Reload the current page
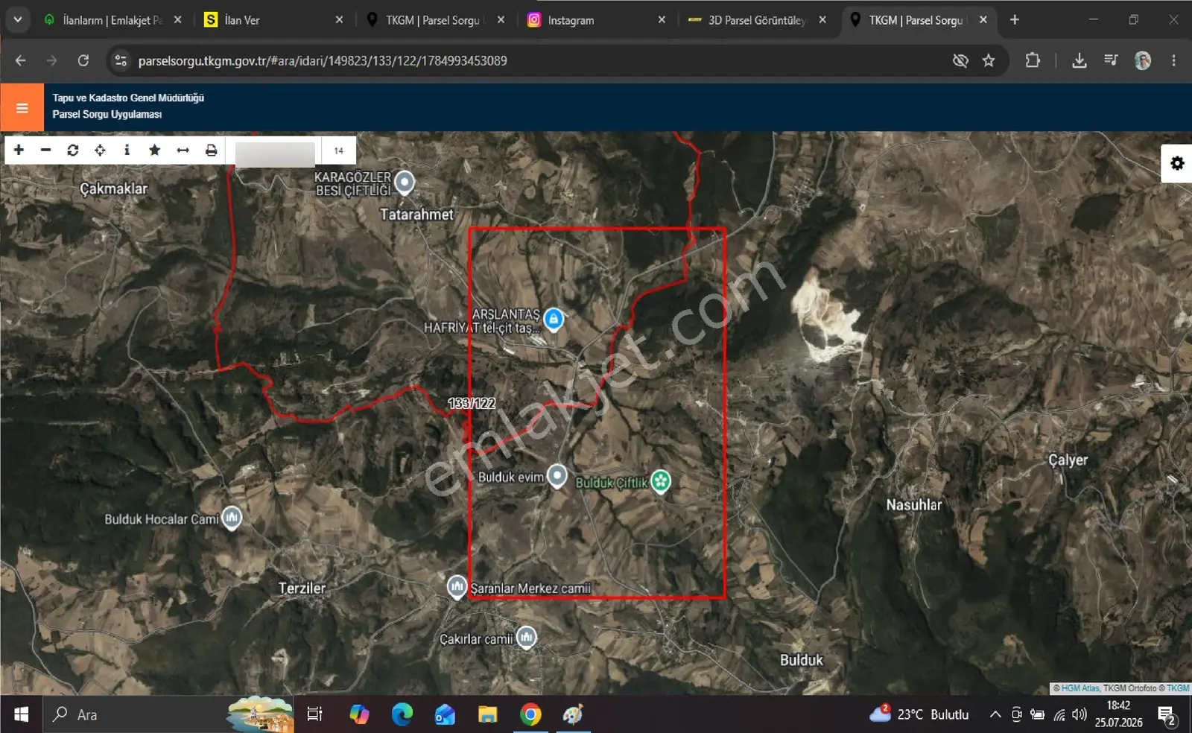The height and width of the screenshot is (733, 1192). pyautogui.click(x=83, y=60)
